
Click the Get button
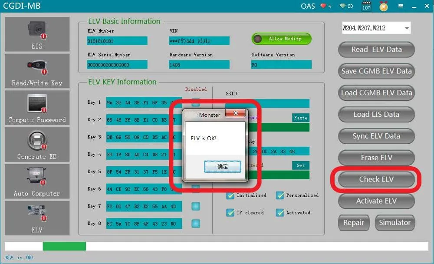tap(301, 165)
